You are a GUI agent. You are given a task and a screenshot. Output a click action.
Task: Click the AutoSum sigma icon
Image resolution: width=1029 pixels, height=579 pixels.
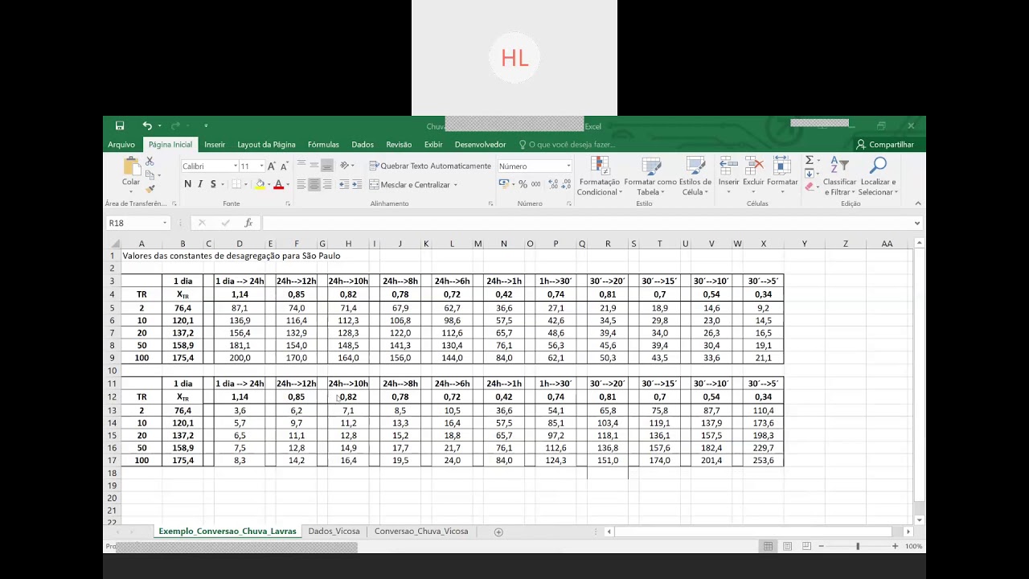[x=810, y=160]
